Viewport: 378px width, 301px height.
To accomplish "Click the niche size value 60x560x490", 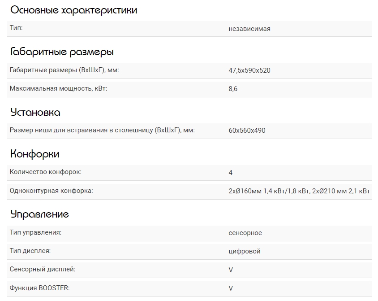I will 247,131.
